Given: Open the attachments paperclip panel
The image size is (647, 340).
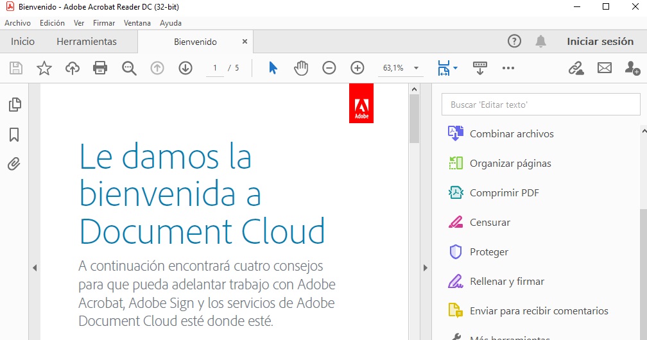Looking at the screenshot, I should pos(14,164).
